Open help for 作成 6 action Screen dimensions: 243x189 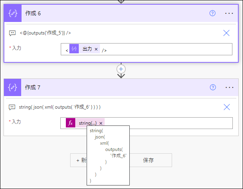point(212,13)
